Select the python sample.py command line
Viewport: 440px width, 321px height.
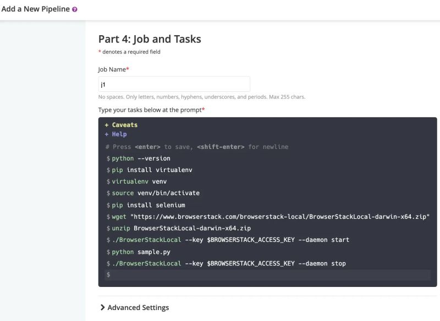point(138,252)
